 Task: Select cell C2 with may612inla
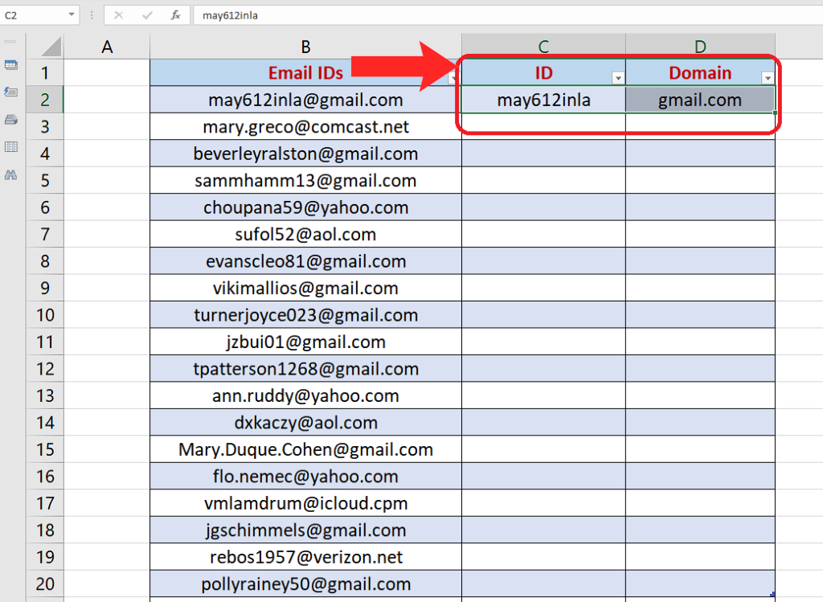coord(543,100)
